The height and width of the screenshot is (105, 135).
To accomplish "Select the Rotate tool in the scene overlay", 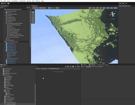I will coord(33,16).
